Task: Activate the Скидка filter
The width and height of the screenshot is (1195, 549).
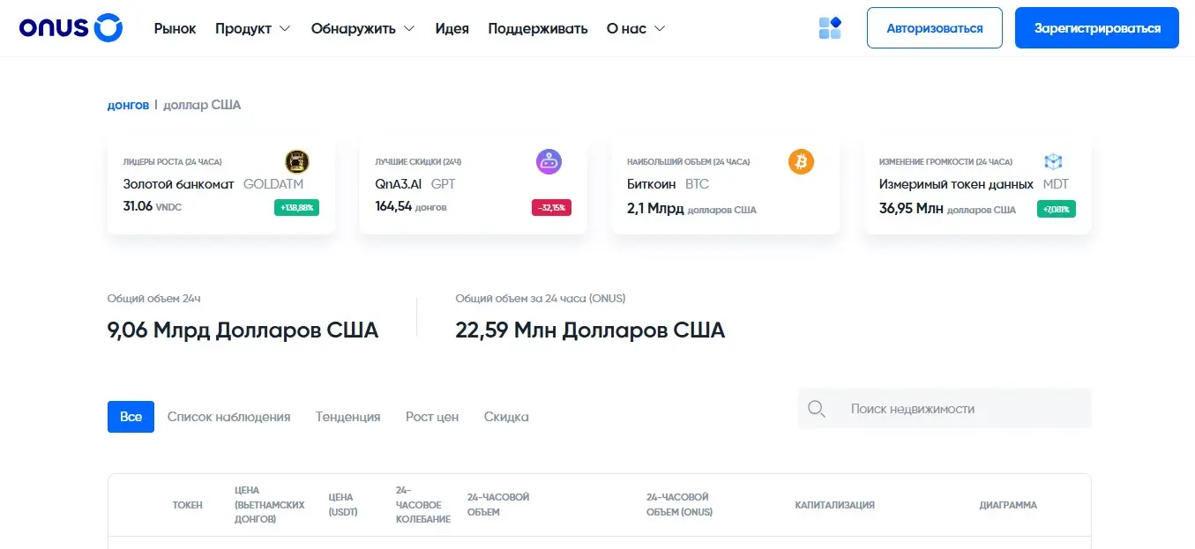Action: pyautogui.click(x=505, y=416)
